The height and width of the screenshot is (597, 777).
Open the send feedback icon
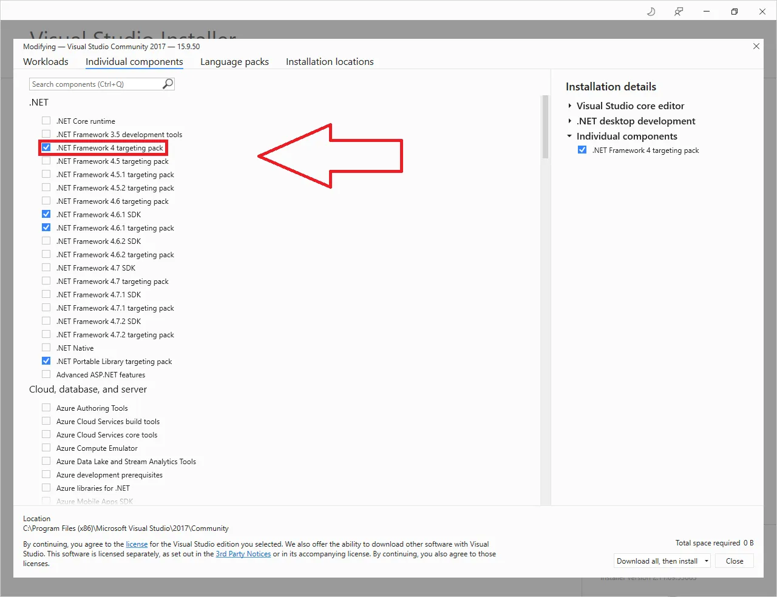click(x=679, y=12)
